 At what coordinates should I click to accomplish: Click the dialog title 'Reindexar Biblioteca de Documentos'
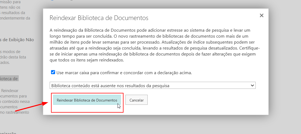99,18
